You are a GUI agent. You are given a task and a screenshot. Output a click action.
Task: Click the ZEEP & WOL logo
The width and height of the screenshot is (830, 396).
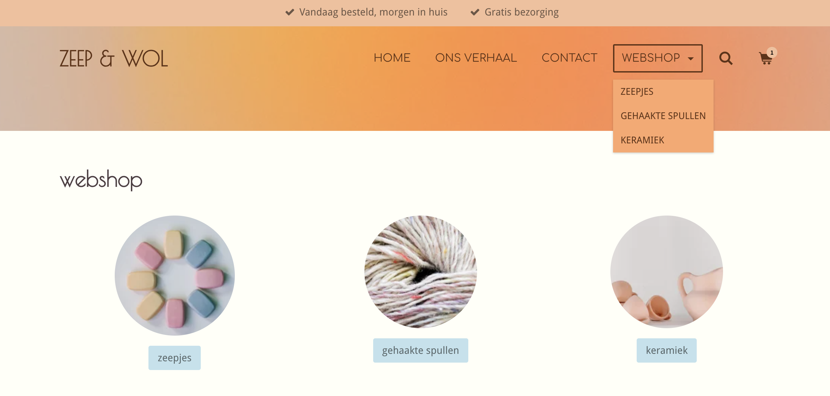click(114, 58)
